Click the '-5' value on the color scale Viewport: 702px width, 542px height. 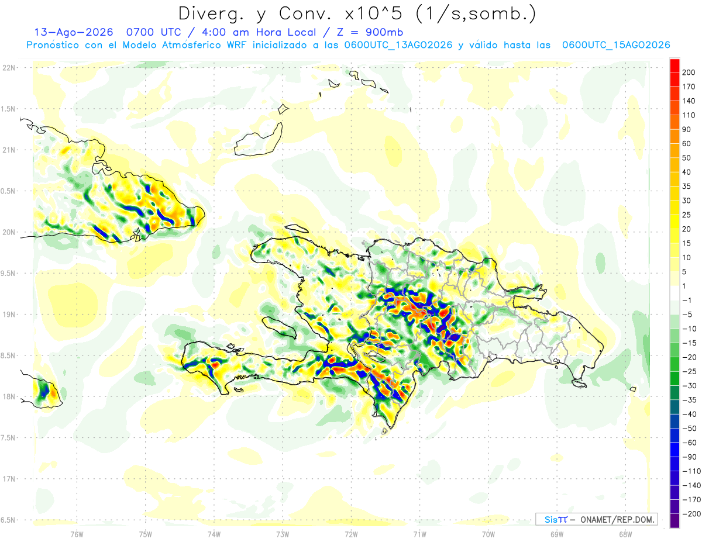point(687,315)
